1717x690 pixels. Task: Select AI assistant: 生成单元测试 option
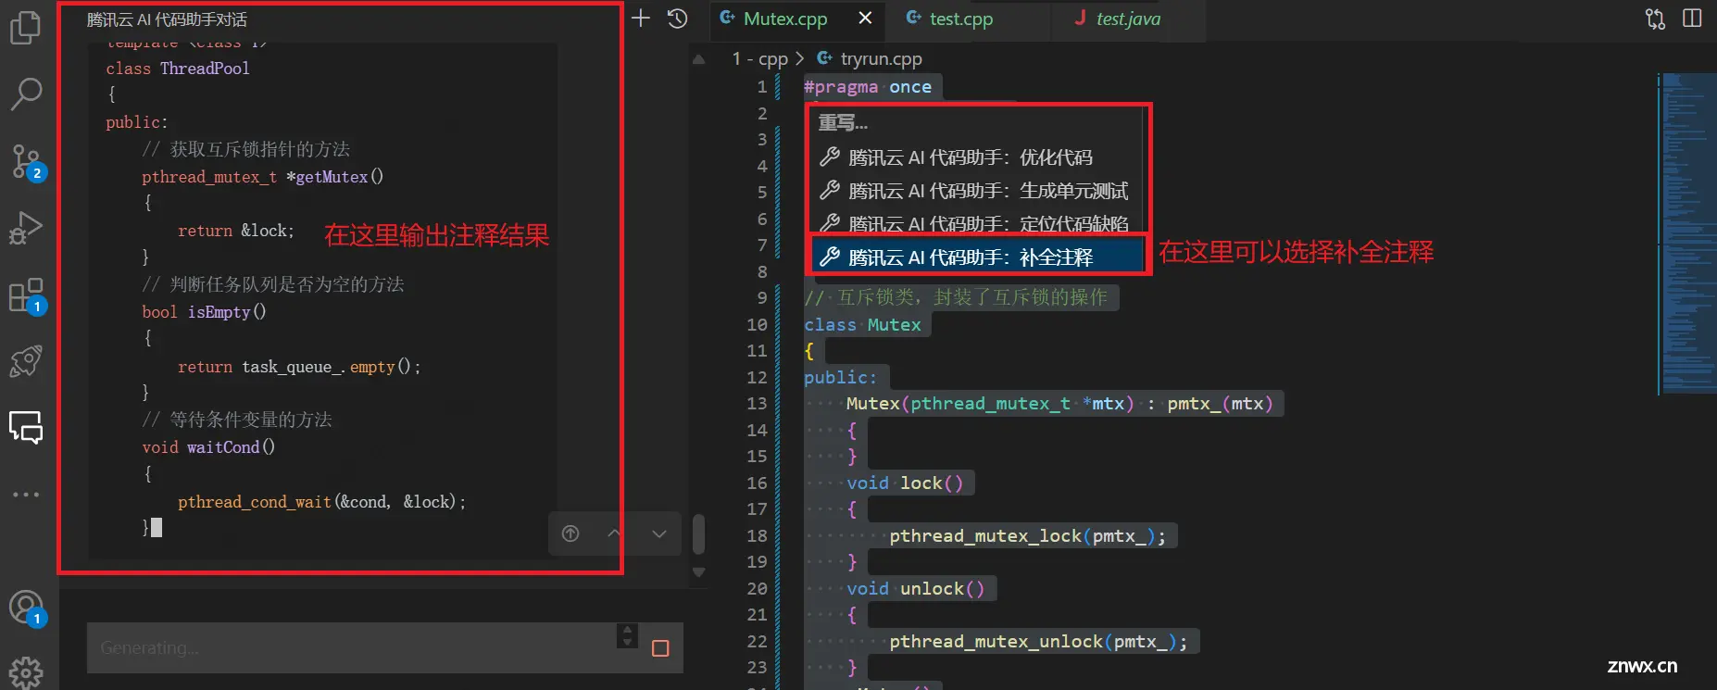[x=978, y=191]
